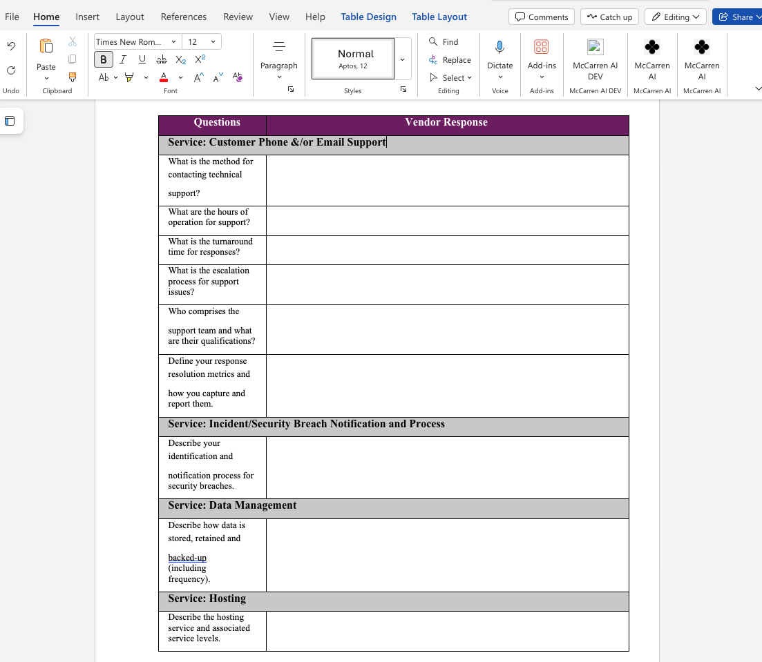This screenshot has width=762, height=662.
Task: Click the 'Service: Hosting' heading row
Action: click(394, 601)
